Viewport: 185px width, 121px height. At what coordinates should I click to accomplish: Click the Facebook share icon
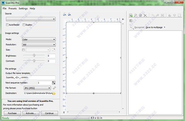point(131,21)
